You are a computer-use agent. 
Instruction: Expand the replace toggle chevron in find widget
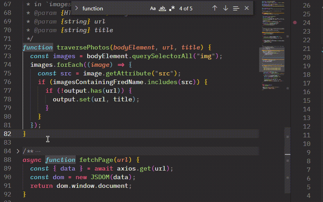76,8
